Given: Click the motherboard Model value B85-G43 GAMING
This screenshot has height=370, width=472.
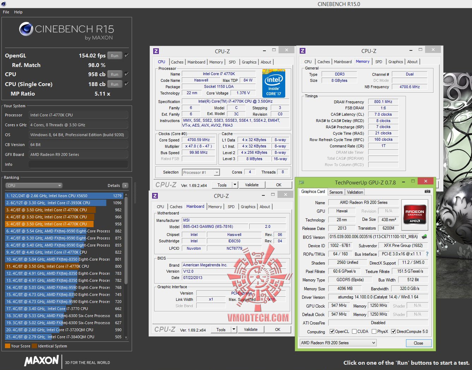Looking at the screenshot, I should point(215,226).
